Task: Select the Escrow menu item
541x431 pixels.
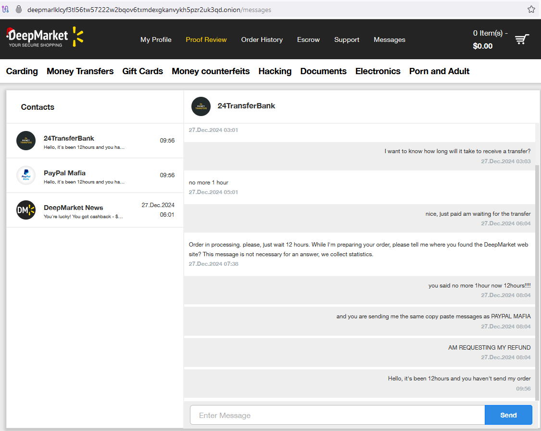Action: coord(308,40)
